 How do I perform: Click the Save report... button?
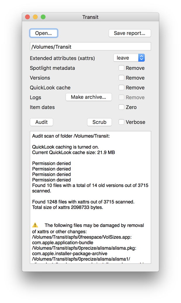point(130,33)
